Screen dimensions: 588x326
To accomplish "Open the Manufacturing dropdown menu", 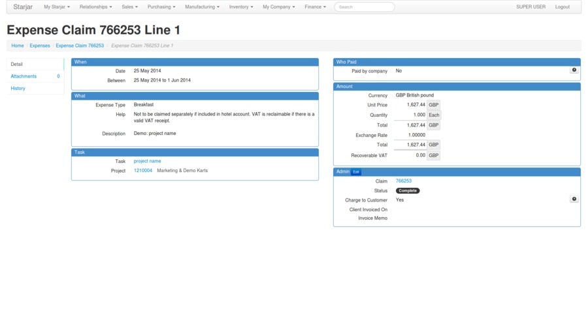I will (x=202, y=7).
